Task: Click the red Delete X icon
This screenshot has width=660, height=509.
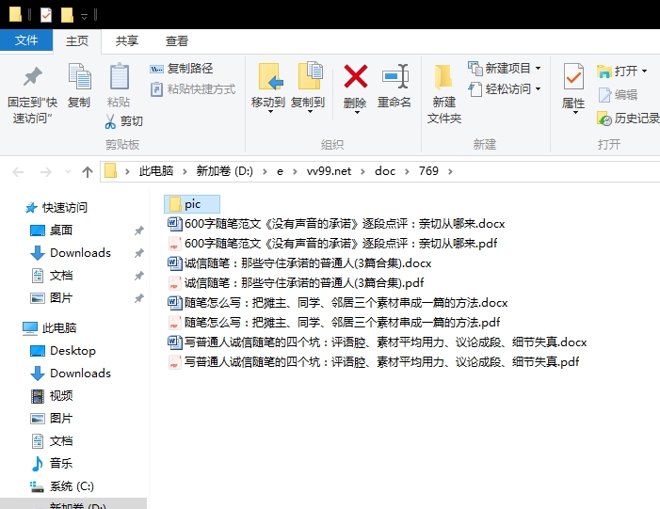Action: pyautogui.click(x=355, y=76)
